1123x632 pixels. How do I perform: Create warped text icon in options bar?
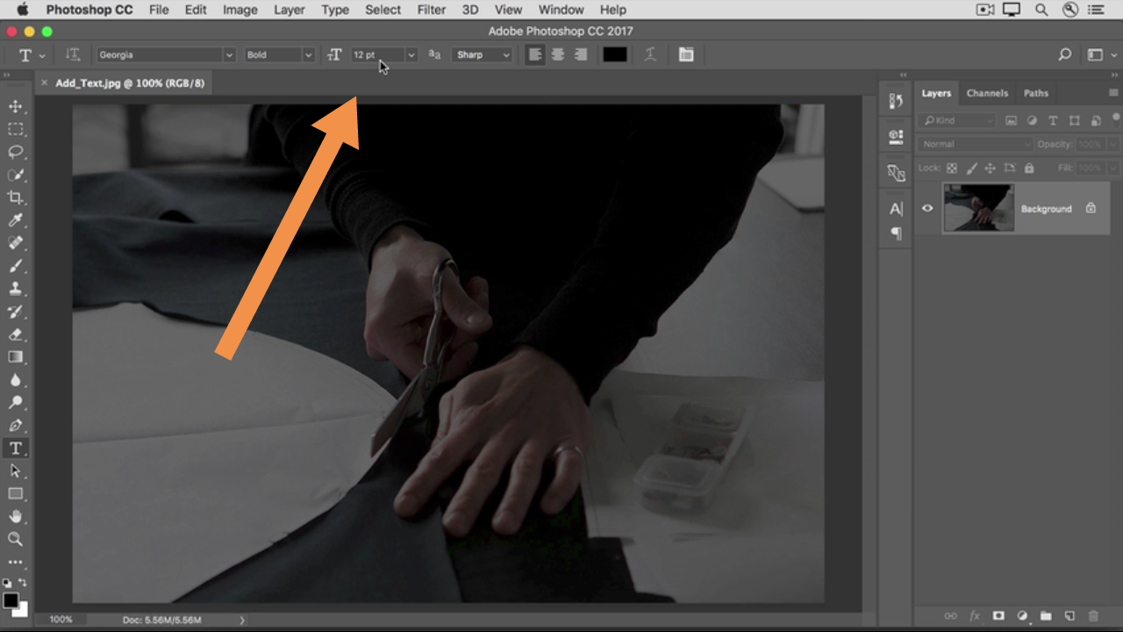[x=650, y=54]
